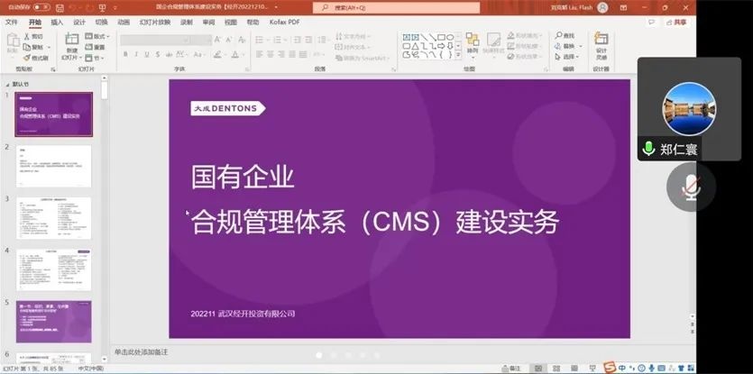The height and width of the screenshot is (374, 753).
Task: Start presentation from quick access toolbar
Action: tap(102, 8)
